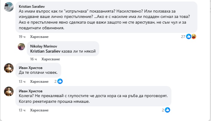Screen dimensions: 211x121
Task: Click like reaction icon on the "Колега?" comment
Action: (x=168, y=110)
